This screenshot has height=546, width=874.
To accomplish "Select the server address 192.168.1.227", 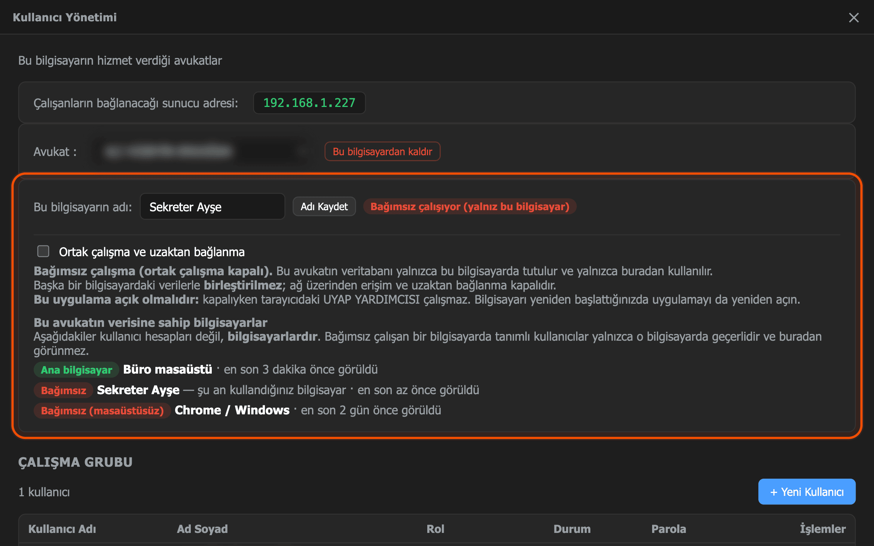I will (x=309, y=103).
